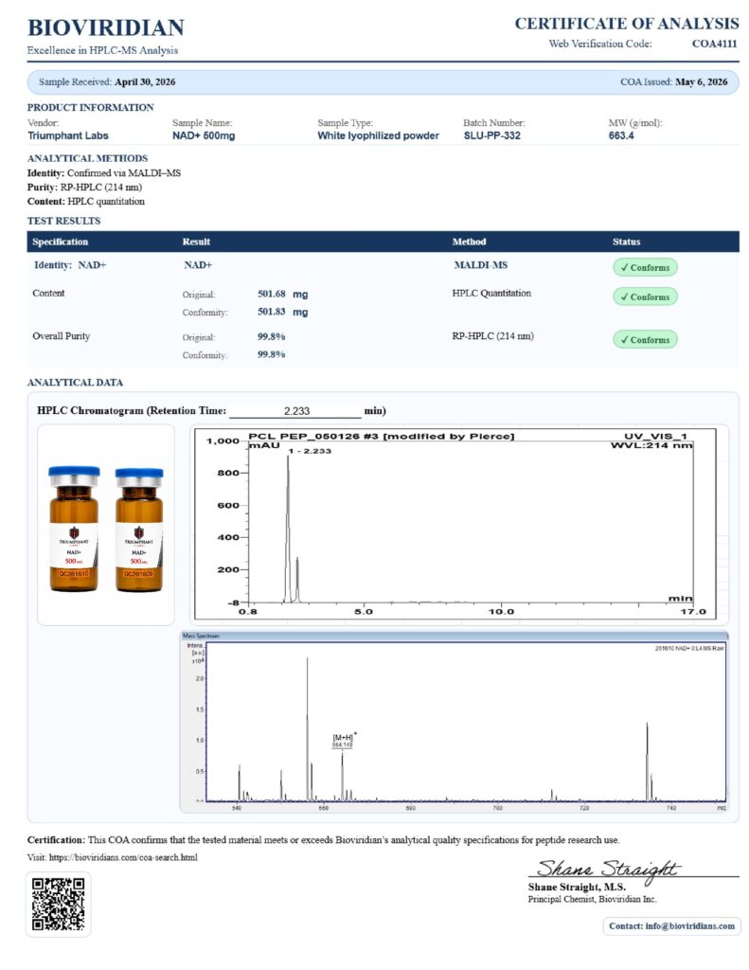Select batch number SLU-PP-332
749x970 pixels.
(x=491, y=135)
